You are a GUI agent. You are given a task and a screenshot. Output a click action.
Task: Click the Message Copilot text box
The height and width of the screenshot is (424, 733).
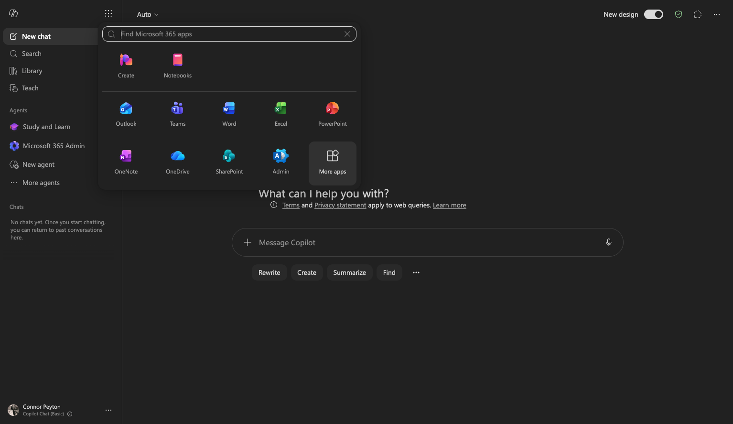coord(428,242)
